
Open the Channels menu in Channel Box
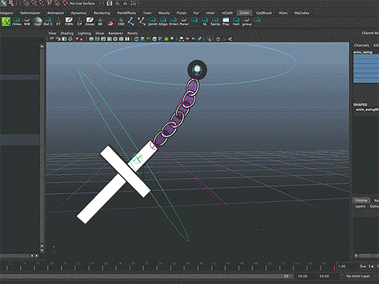tap(361, 45)
